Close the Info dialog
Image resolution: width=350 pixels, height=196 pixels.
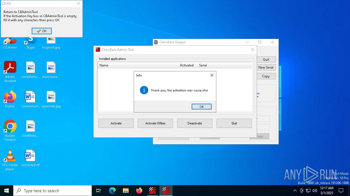[212, 75]
